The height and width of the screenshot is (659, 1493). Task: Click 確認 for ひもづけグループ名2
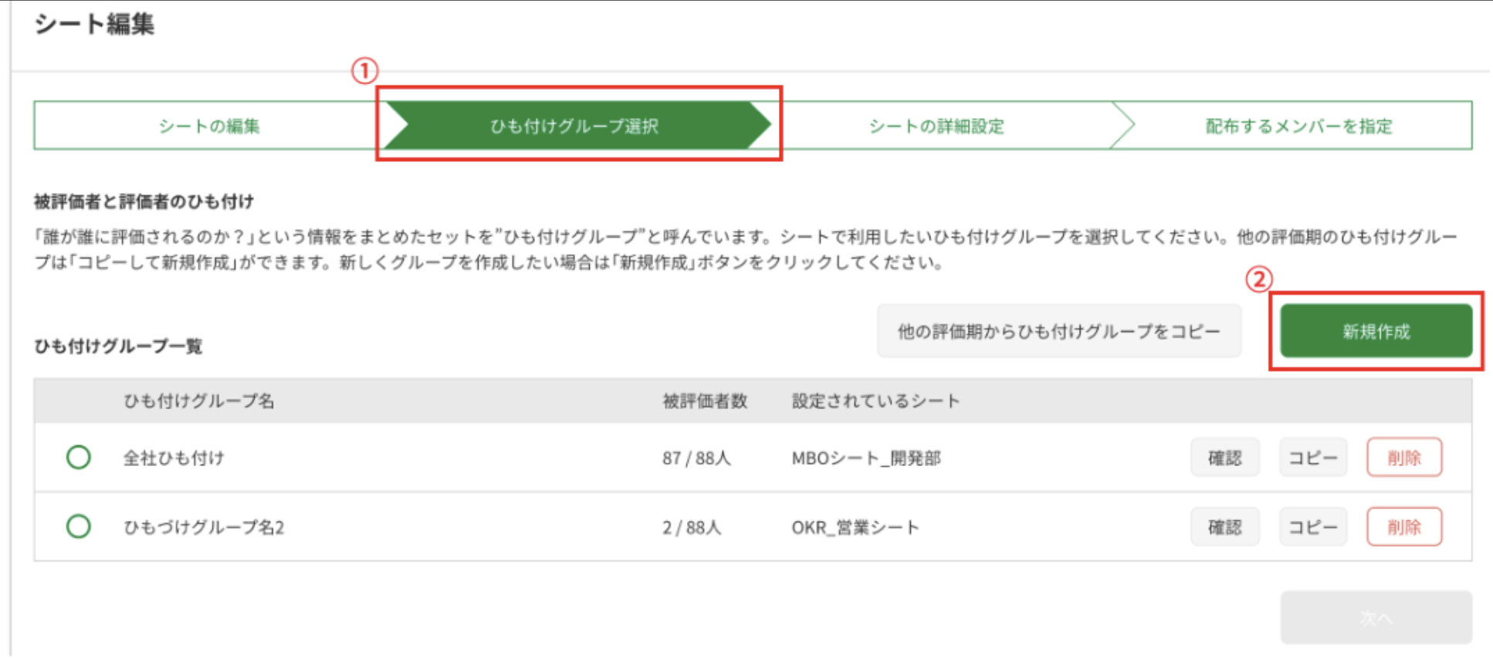pos(1224,527)
